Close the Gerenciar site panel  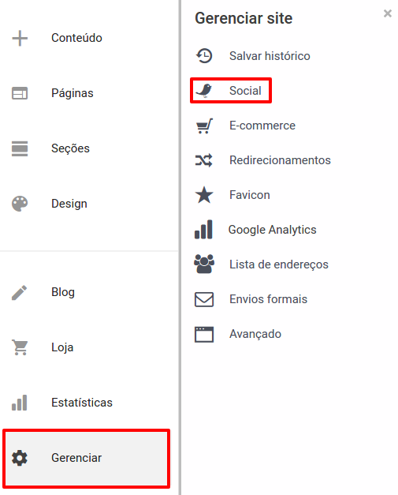pos(388,13)
